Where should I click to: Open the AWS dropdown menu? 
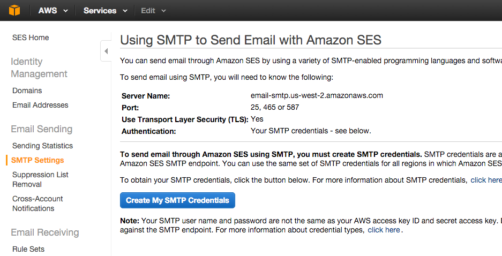tap(53, 11)
